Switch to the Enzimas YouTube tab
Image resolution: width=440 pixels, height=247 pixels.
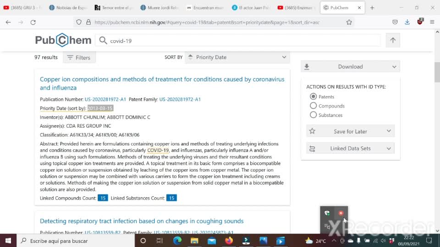tap(296, 8)
